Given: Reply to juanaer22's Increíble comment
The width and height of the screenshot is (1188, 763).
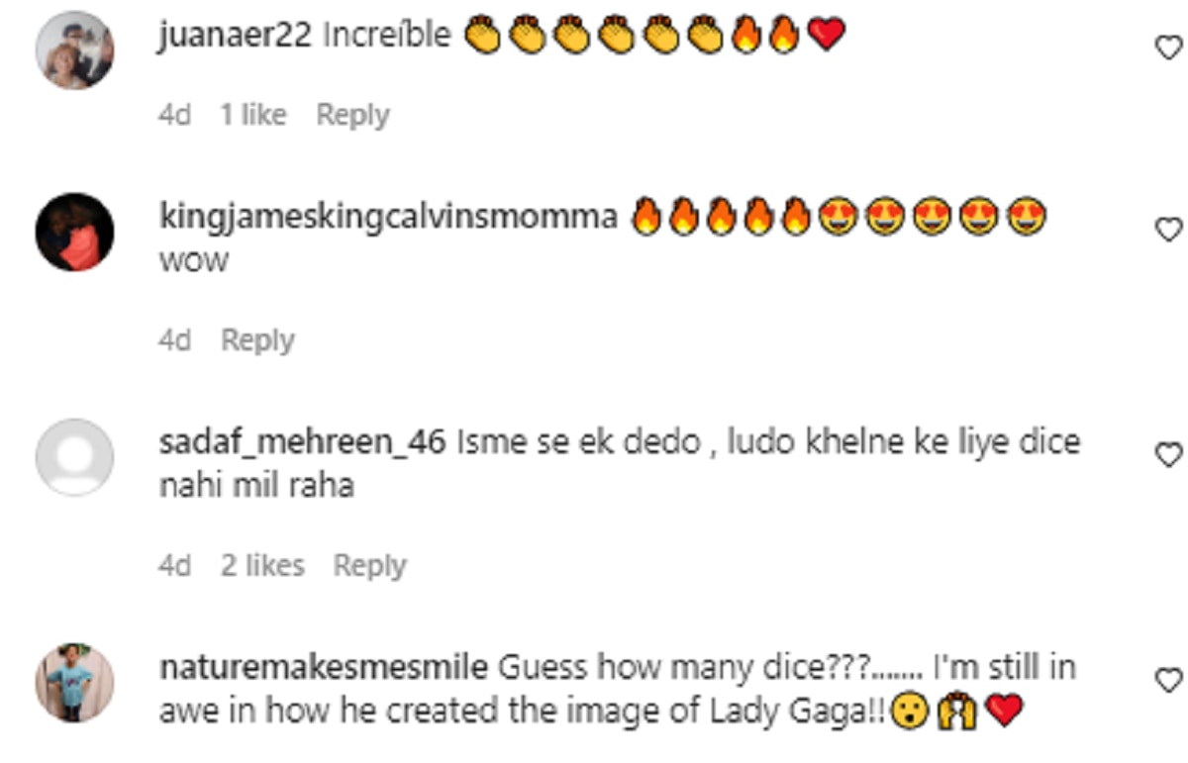Looking at the screenshot, I should point(352,116).
